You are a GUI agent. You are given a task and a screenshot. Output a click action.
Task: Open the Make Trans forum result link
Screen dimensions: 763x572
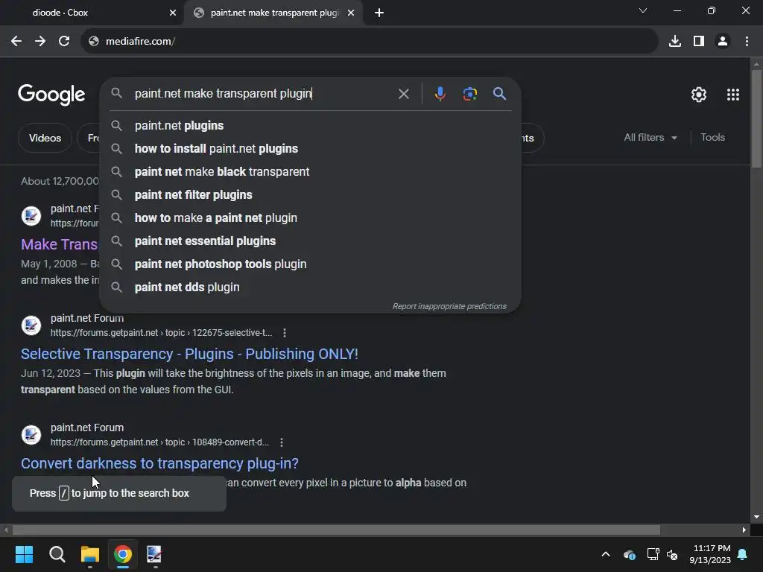(x=60, y=244)
